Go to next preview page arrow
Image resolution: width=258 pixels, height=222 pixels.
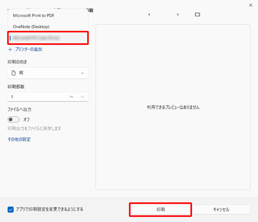(178, 14)
